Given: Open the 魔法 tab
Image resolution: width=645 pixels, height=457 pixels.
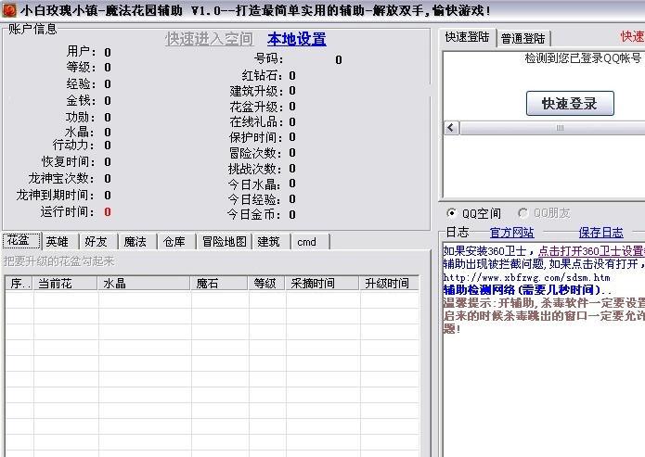Looking at the screenshot, I should [x=135, y=242].
